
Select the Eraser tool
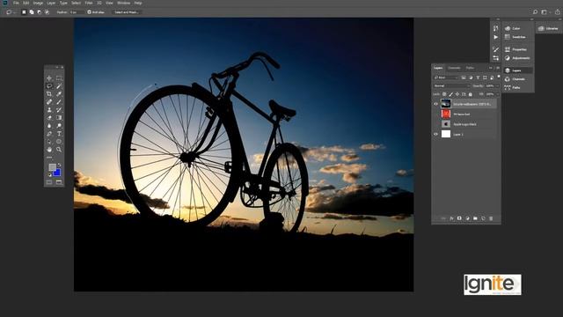click(49, 117)
